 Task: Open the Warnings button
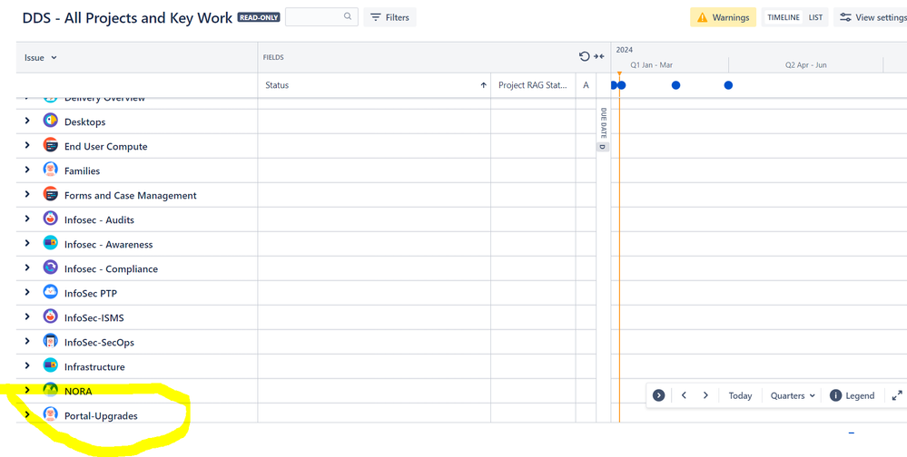click(723, 17)
